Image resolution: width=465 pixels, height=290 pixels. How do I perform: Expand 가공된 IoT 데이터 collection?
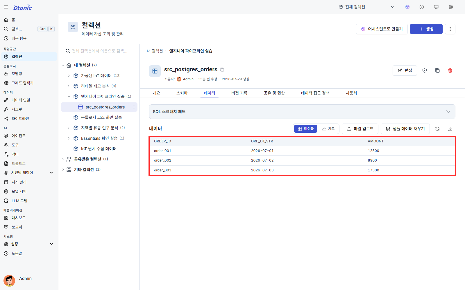(69, 76)
